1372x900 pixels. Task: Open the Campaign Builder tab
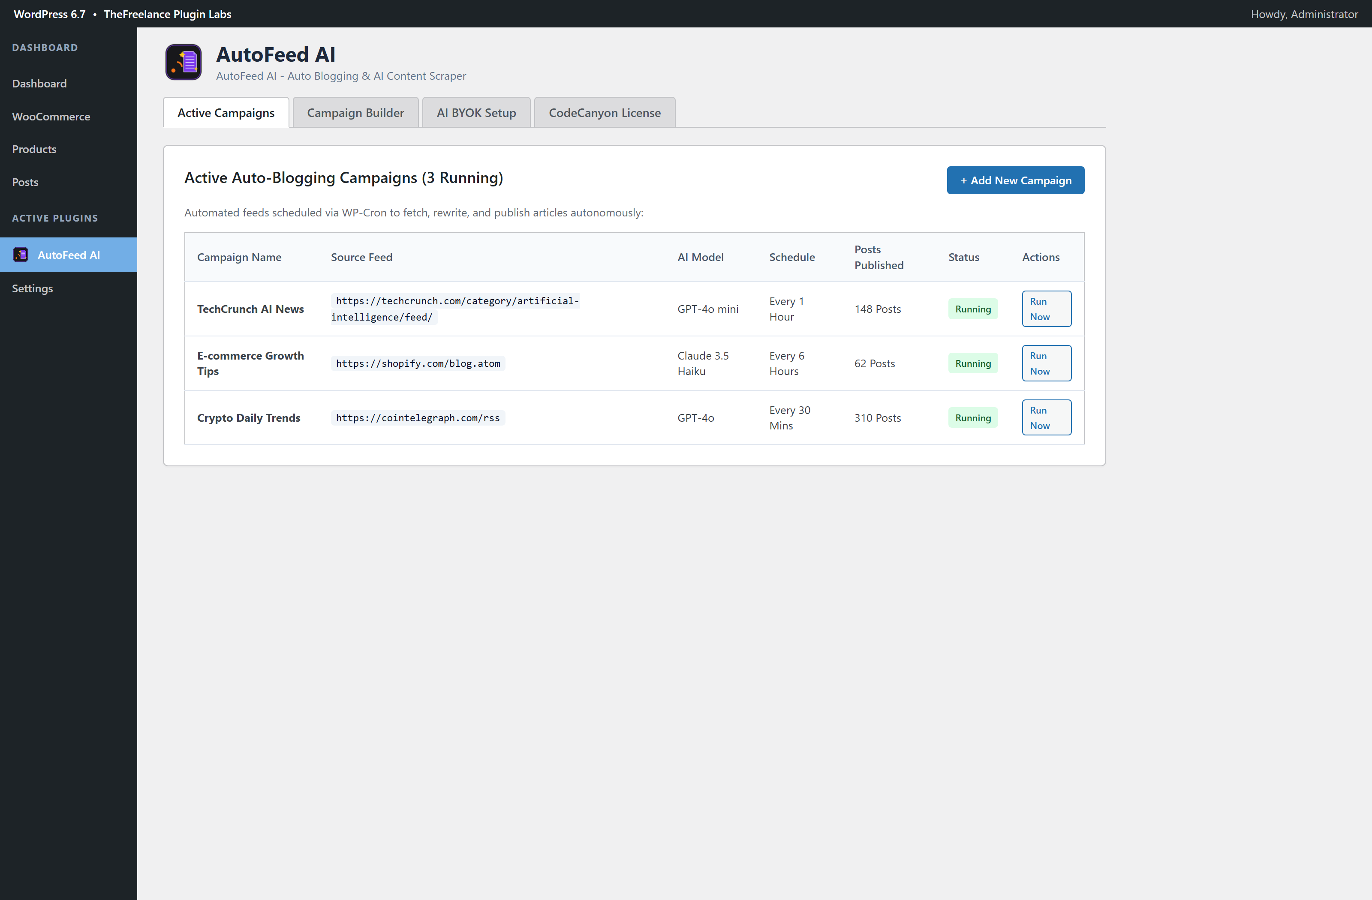click(356, 112)
